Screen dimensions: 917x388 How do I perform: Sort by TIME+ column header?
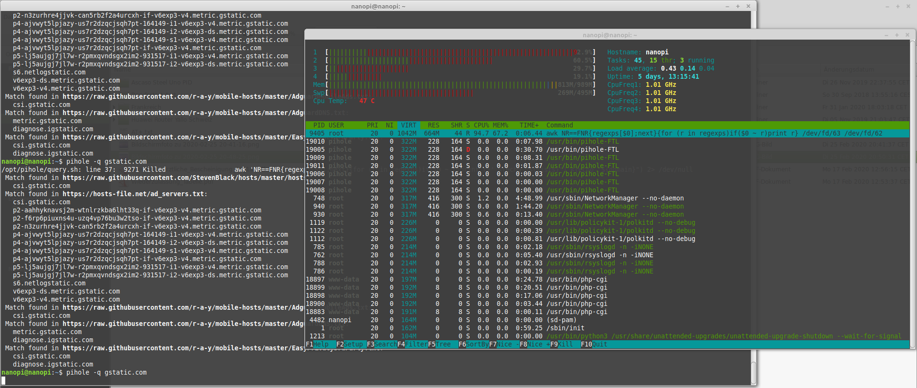[x=529, y=126]
